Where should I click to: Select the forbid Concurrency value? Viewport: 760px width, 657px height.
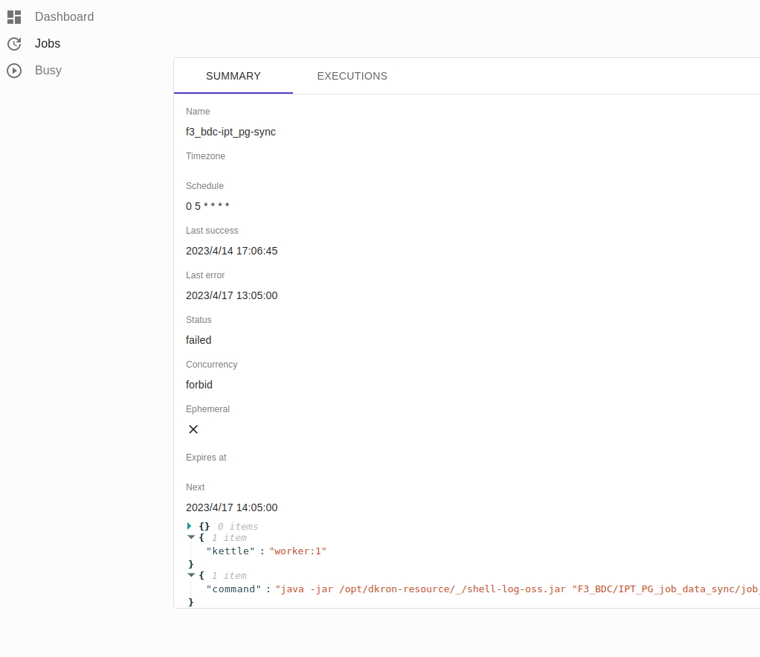(x=199, y=385)
